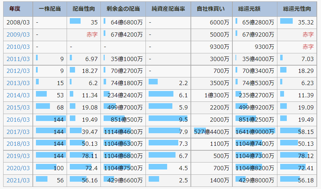Click the 年度 column header
Screen dimensions: 321x189
[x=18, y=9]
